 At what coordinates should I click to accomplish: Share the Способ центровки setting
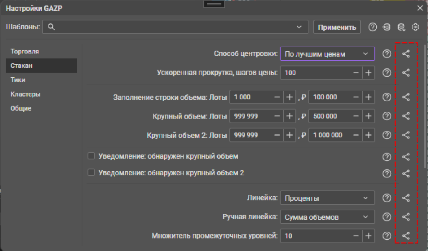406,54
